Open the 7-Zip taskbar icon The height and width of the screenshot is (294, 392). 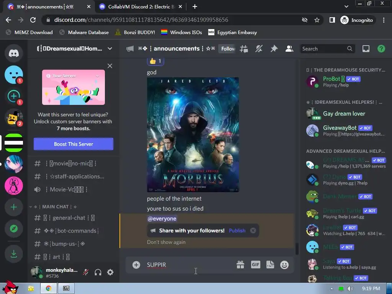(66, 289)
